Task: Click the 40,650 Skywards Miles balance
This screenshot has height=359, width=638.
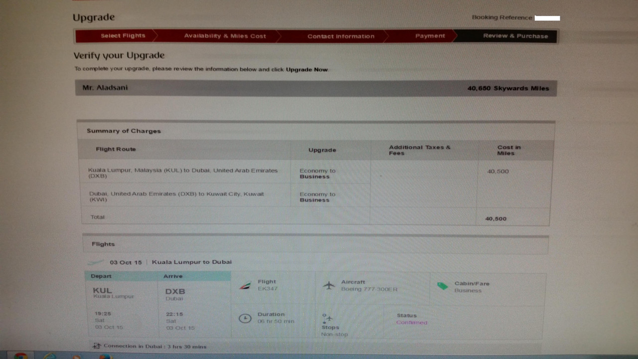Action: (508, 88)
